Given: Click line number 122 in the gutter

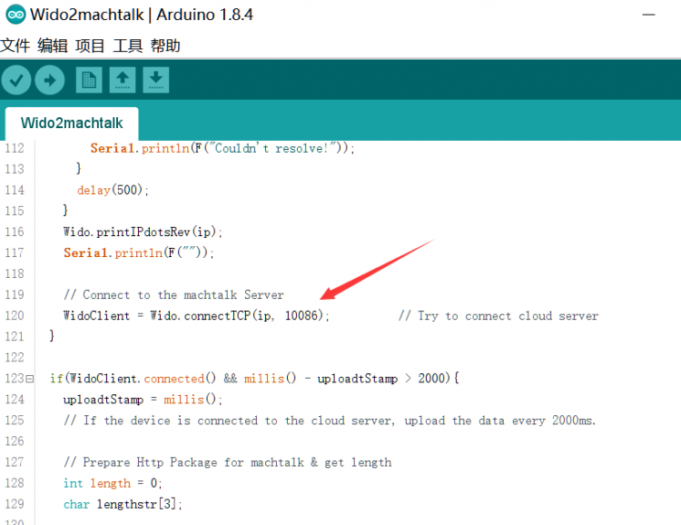Looking at the screenshot, I should (x=15, y=357).
